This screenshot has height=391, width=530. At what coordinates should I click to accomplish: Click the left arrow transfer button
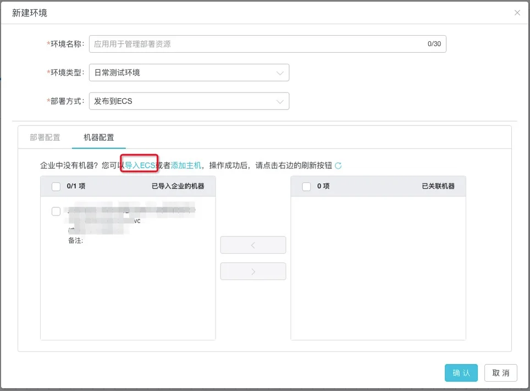click(x=253, y=245)
